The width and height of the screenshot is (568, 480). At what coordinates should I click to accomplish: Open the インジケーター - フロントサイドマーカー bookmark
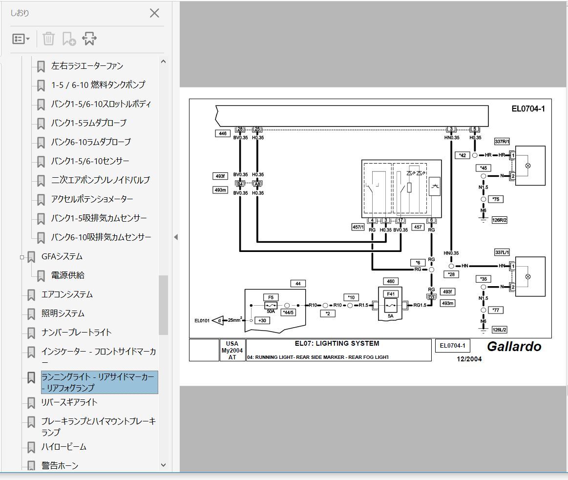coord(99,357)
